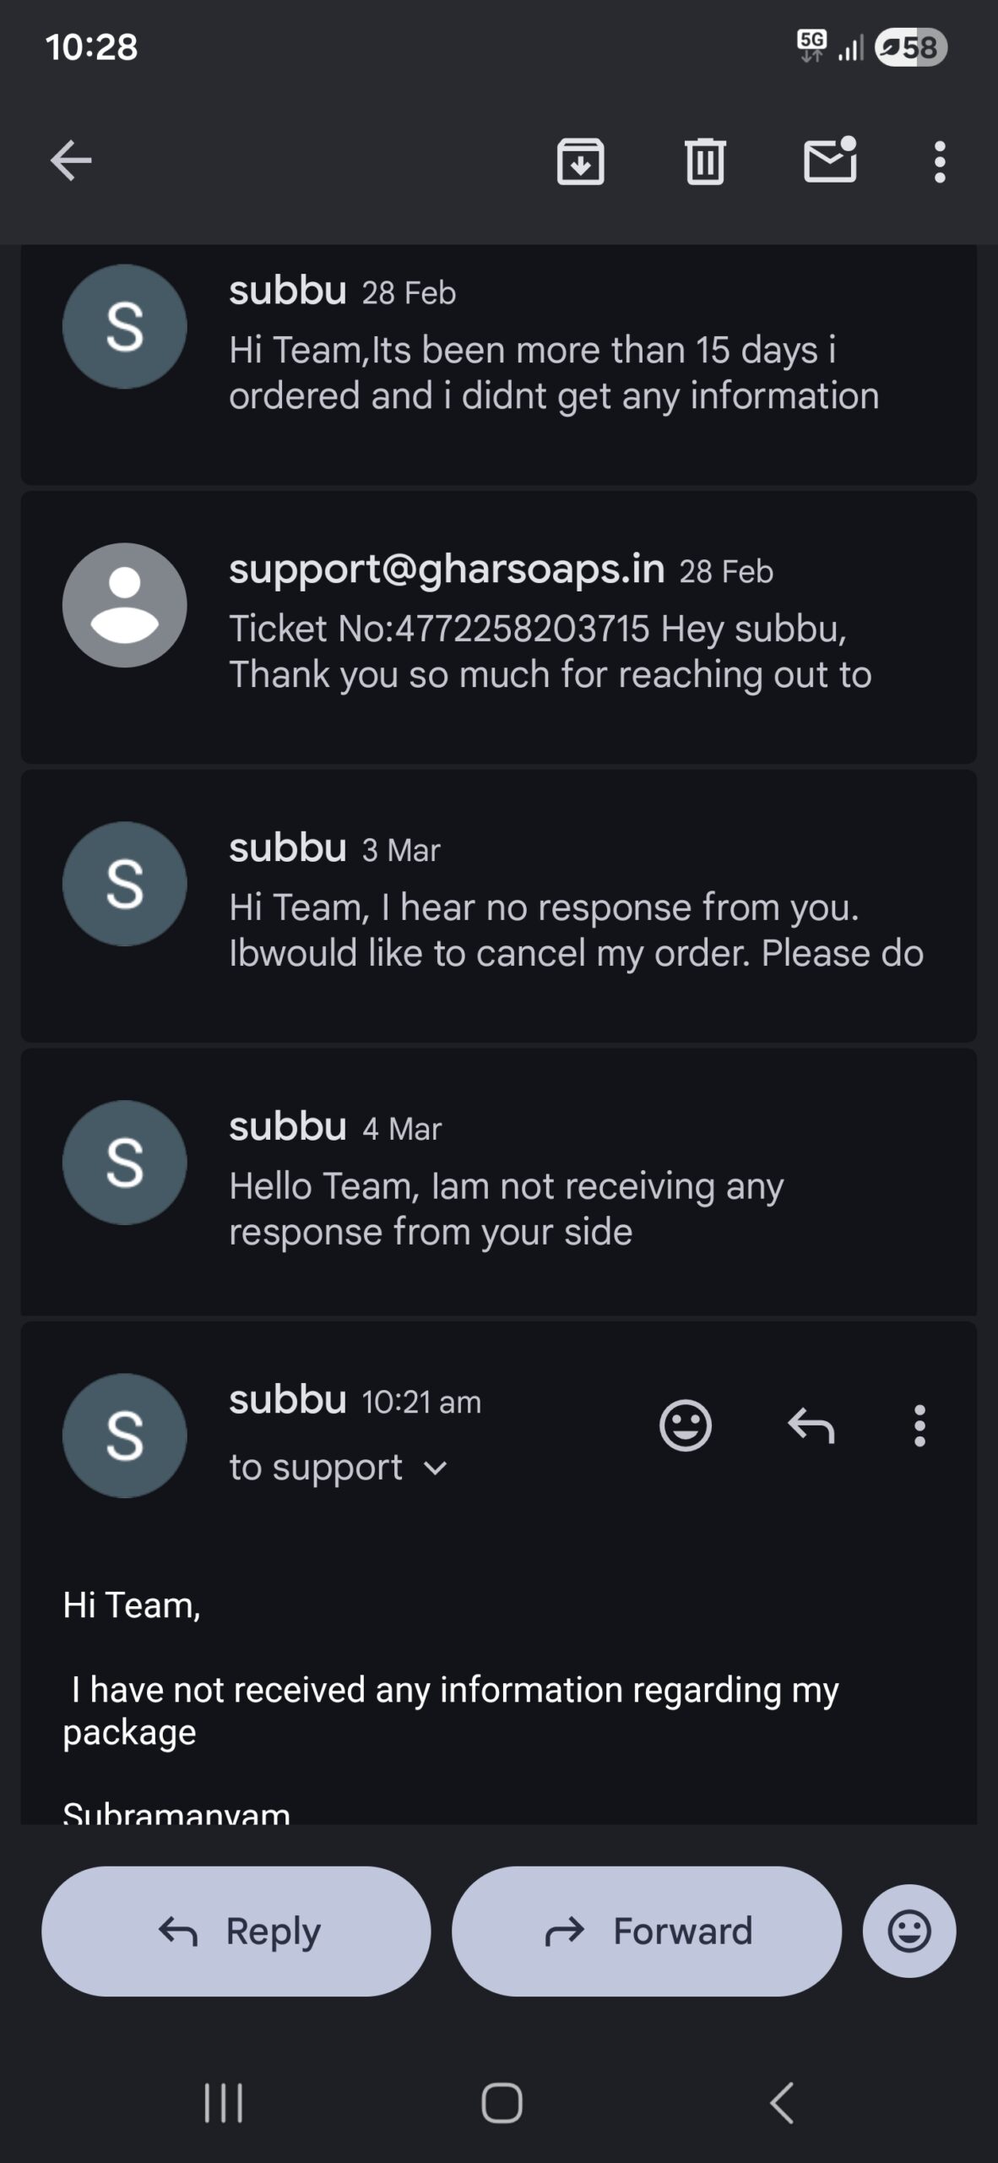998x2163 pixels.
Task: Reply using arrow icon on 10:21 am message
Action: click(x=811, y=1426)
